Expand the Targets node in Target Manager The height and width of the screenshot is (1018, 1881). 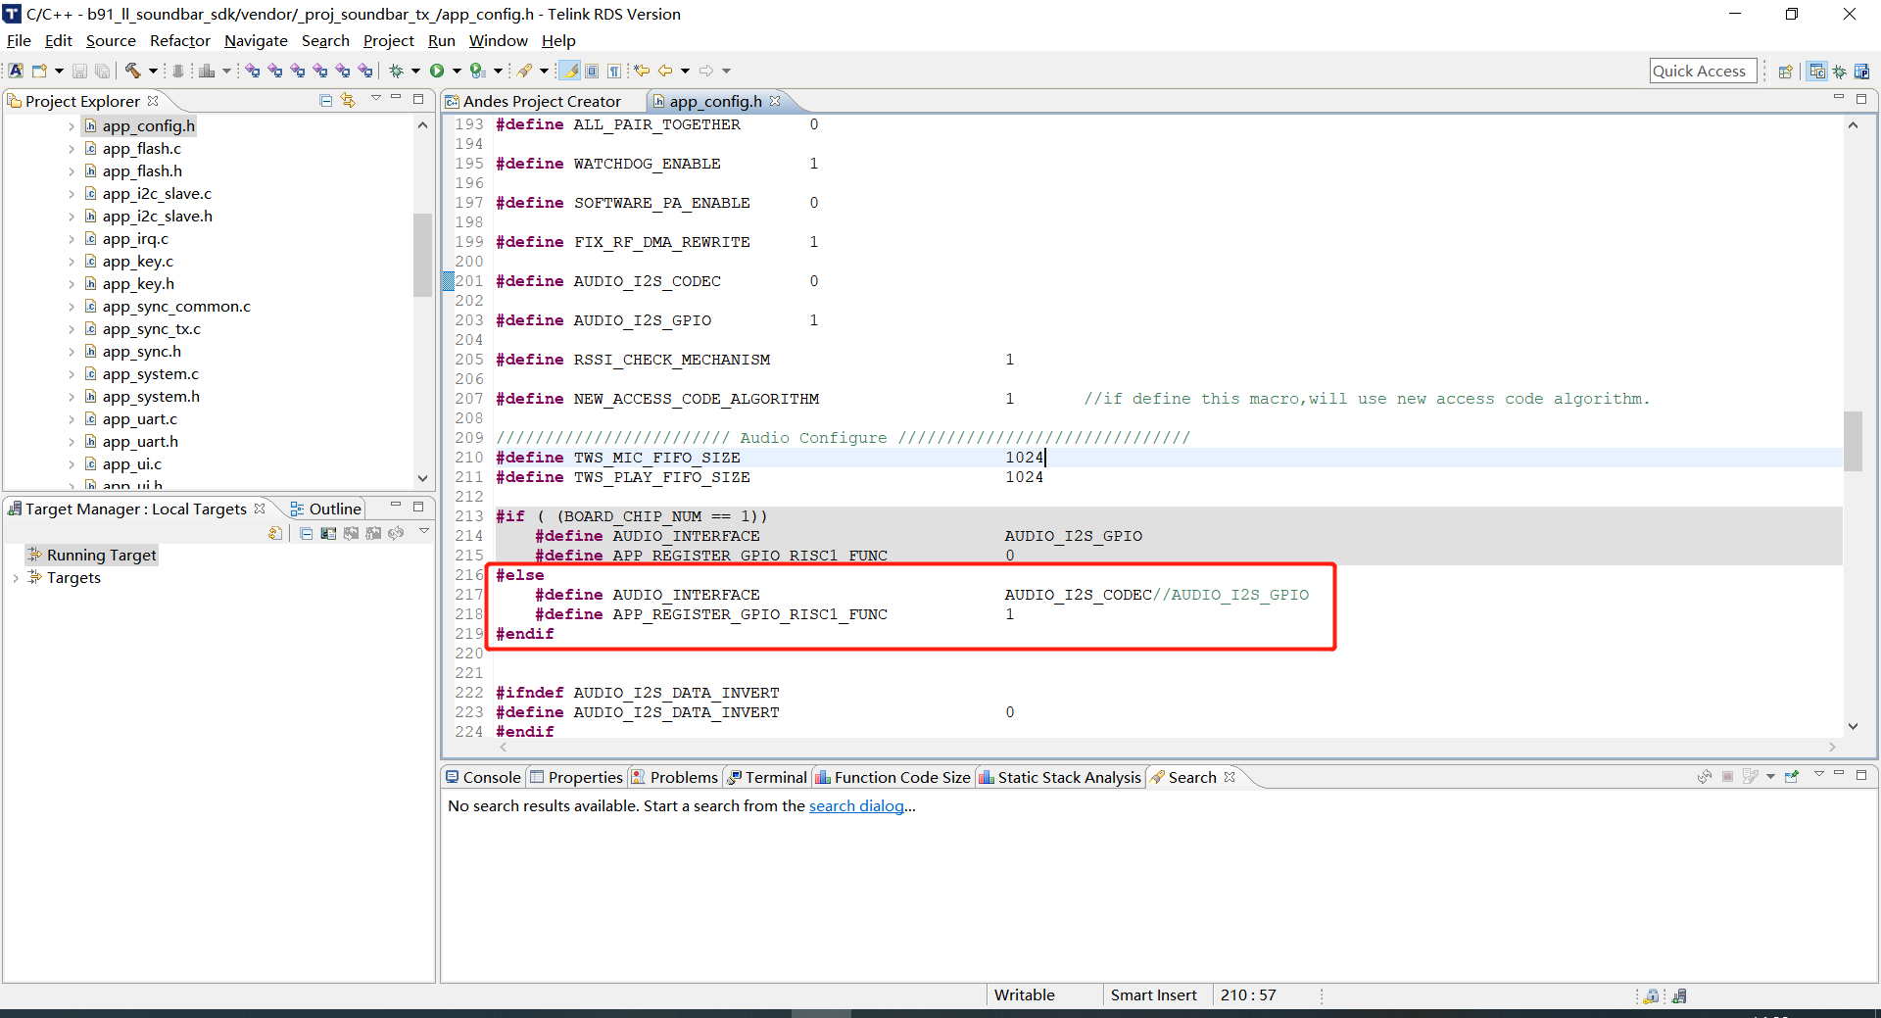point(16,578)
